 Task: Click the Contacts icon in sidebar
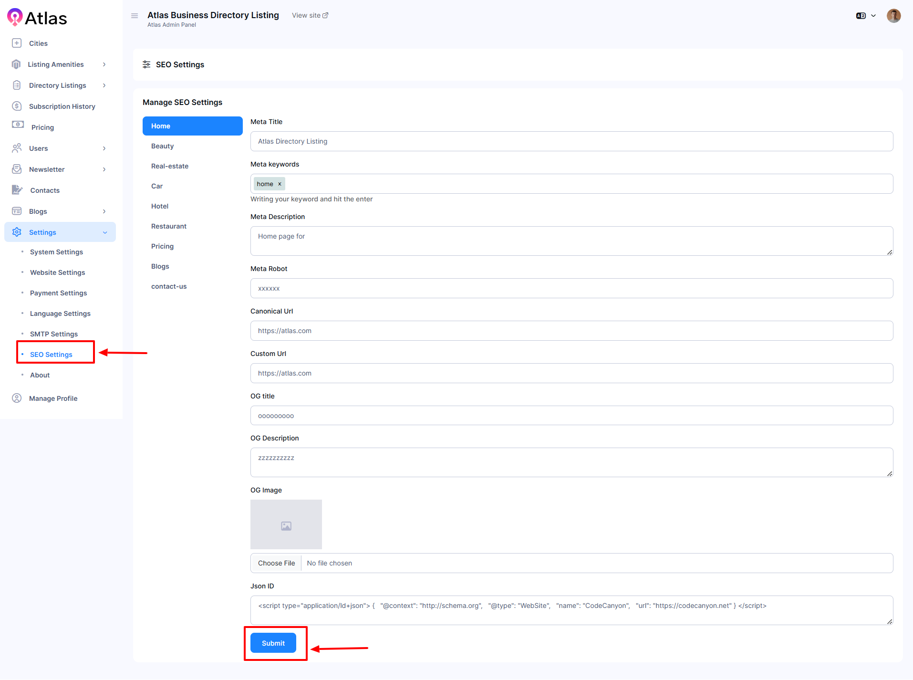tap(17, 190)
